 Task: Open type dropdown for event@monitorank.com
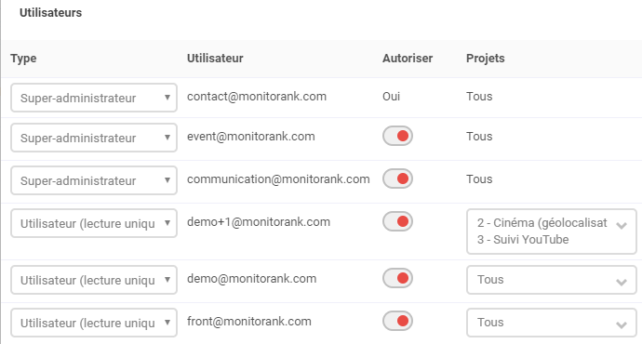point(94,138)
